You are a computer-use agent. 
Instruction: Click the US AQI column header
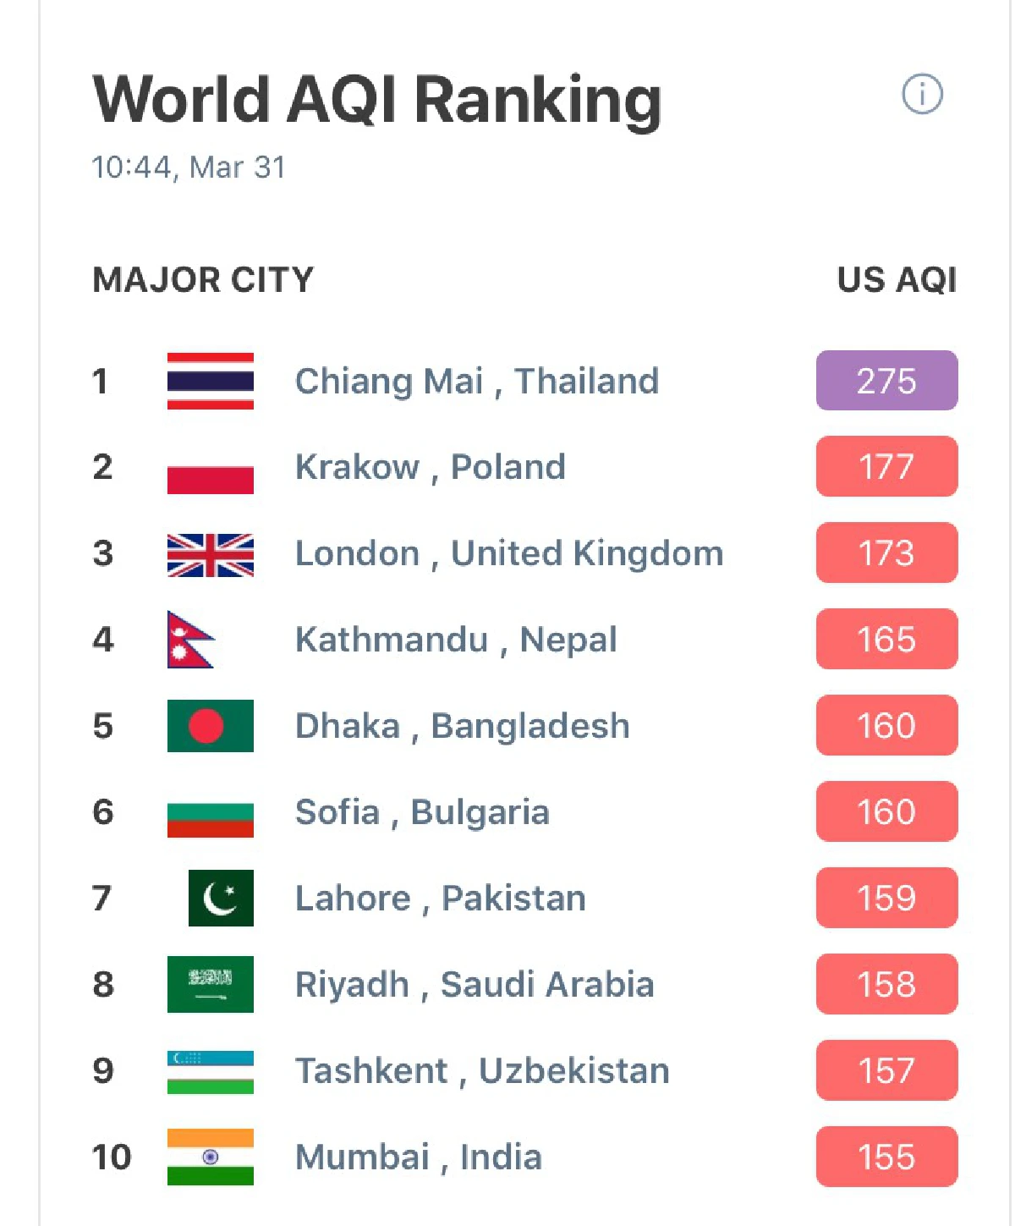[x=897, y=280]
